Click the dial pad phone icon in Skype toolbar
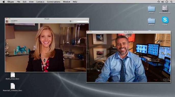 pos(70,21)
